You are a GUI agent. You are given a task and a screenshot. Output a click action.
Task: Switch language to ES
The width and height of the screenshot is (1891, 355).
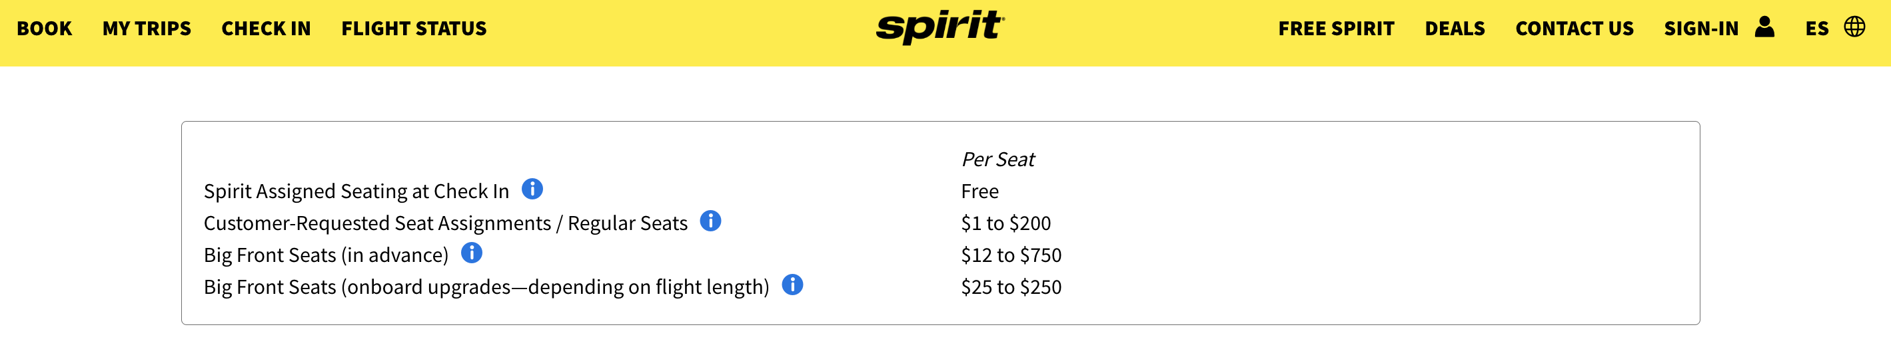(1817, 29)
